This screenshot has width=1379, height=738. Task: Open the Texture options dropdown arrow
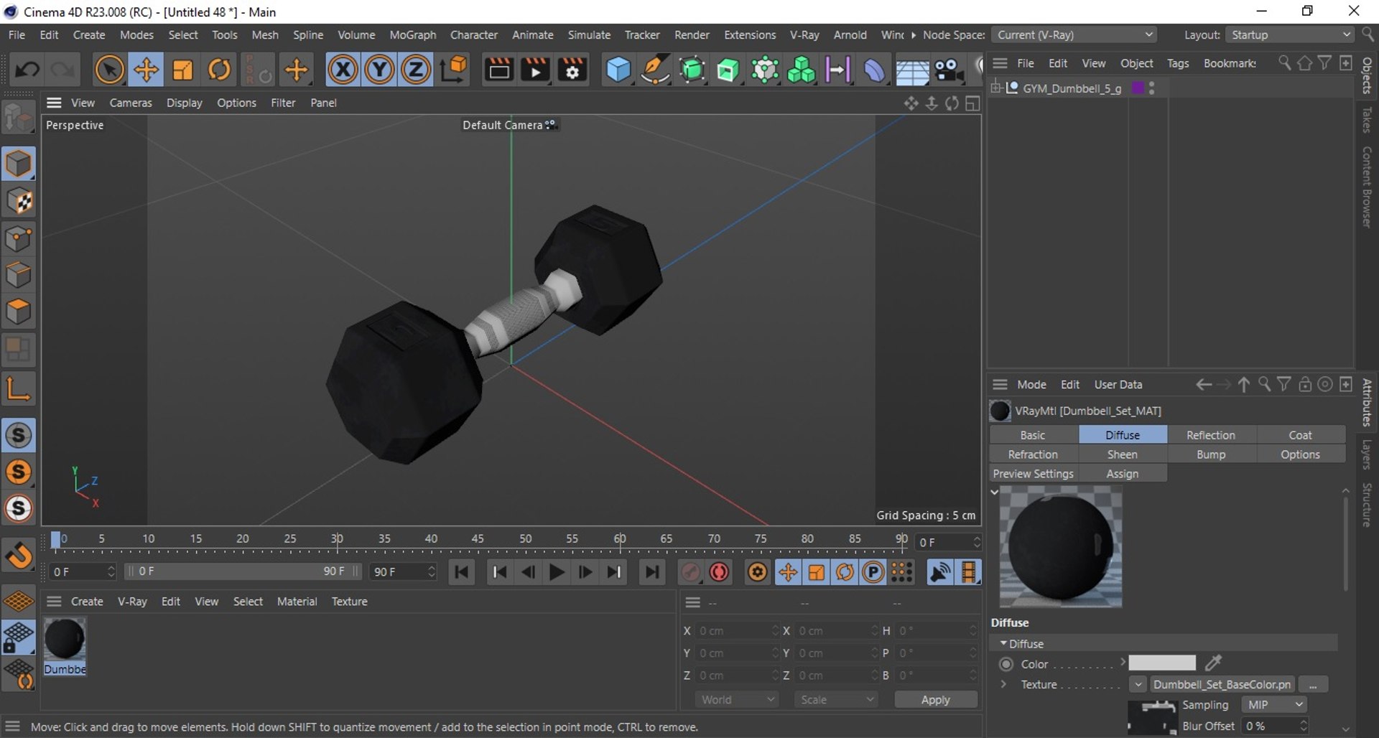coord(1138,684)
